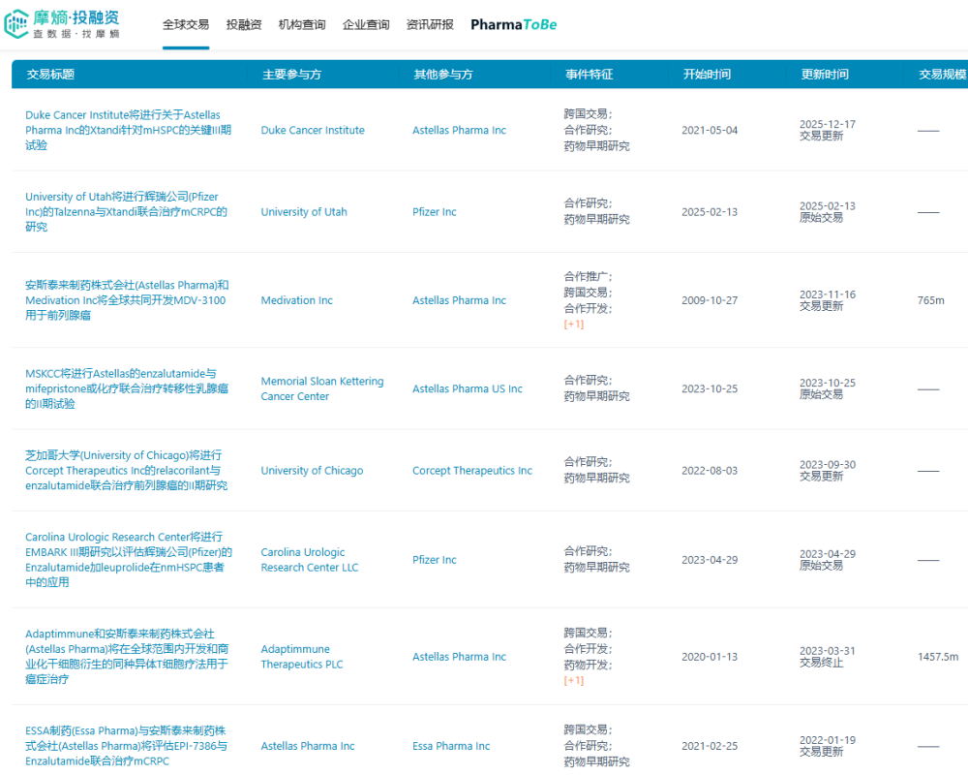Click the 765m deal size value
Screen dimensions: 968x775
coord(930,299)
